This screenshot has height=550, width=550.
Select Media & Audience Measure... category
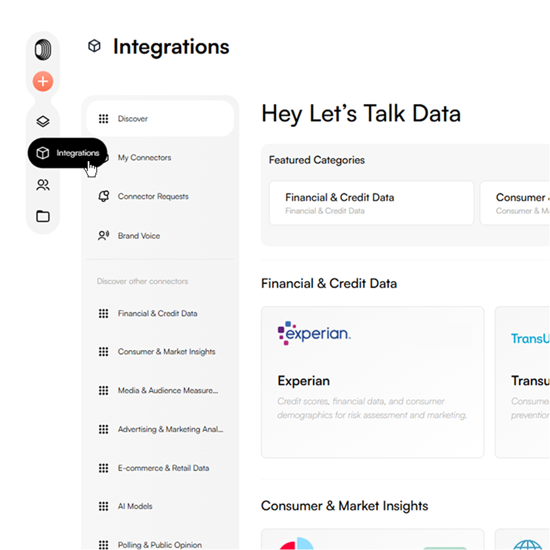coord(160,390)
